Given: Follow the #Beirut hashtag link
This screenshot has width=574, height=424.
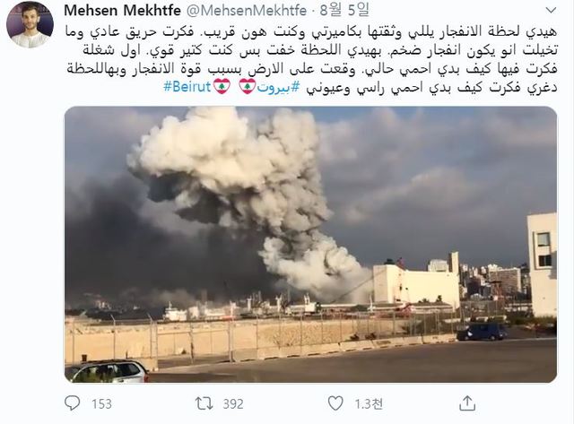Looking at the screenshot, I should pos(187,87).
